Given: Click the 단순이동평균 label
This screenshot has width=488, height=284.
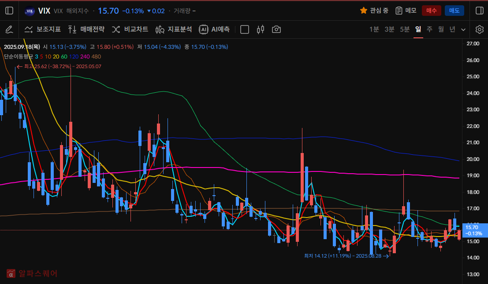Looking at the screenshot, I should tap(19, 56).
